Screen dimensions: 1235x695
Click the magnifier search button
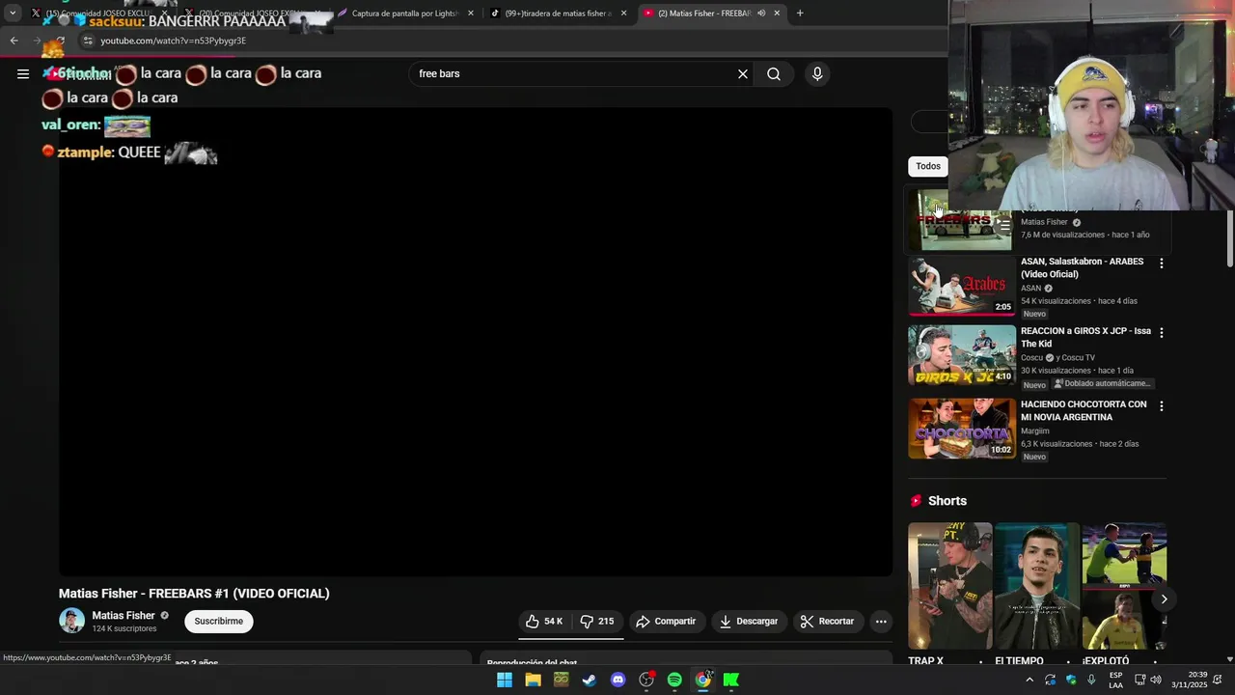click(x=774, y=74)
